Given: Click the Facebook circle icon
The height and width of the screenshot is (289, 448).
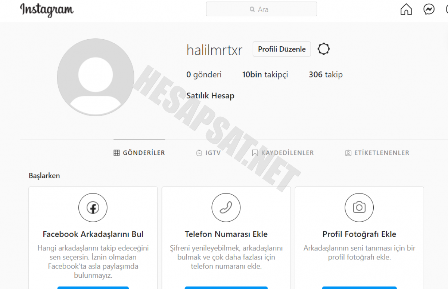Looking at the screenshot, I should pyautogui.click(x=93, y=207).
